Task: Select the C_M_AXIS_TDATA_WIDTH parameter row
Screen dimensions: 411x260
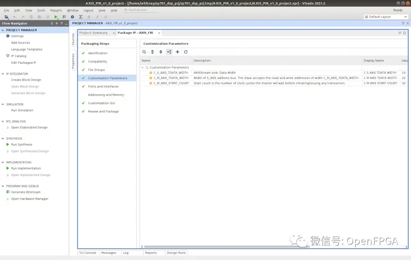Action: click(274, 78)
